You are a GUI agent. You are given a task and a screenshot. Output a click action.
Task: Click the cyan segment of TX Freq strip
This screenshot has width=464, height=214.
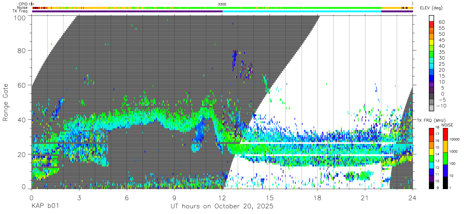pyautogui.click(x=302, y=11)
